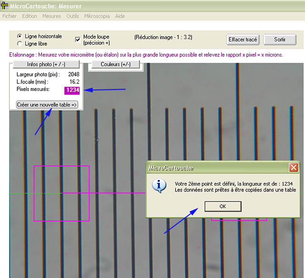The height and width of the screenshot is (278, 305).
Task: Open the Mikroscopia menu
Action: [x=97, y=16]
